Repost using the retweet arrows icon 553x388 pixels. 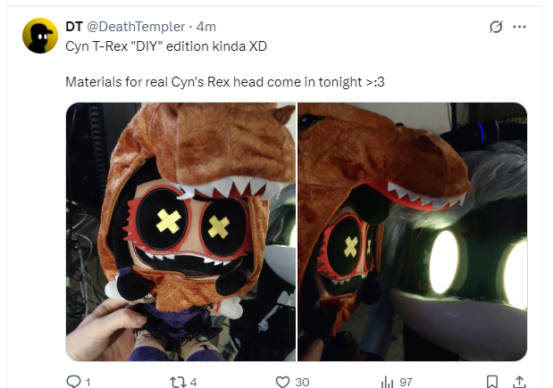178,382
